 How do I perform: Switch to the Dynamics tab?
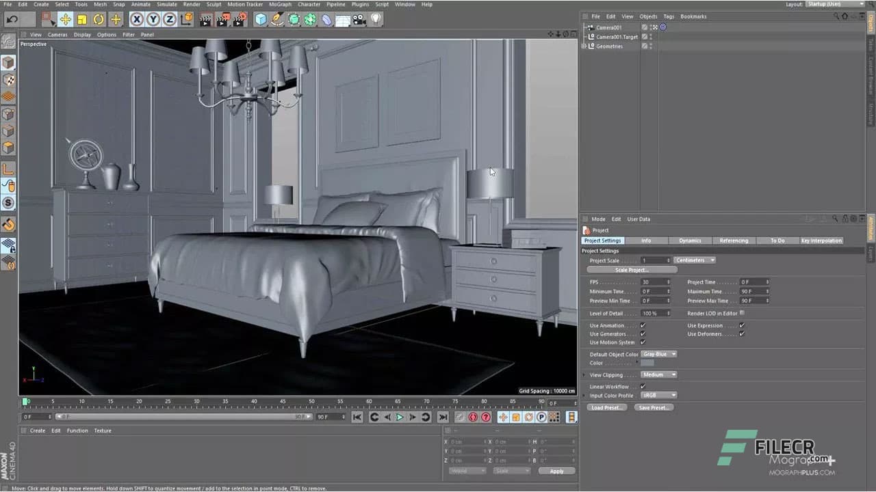point(690,240)
